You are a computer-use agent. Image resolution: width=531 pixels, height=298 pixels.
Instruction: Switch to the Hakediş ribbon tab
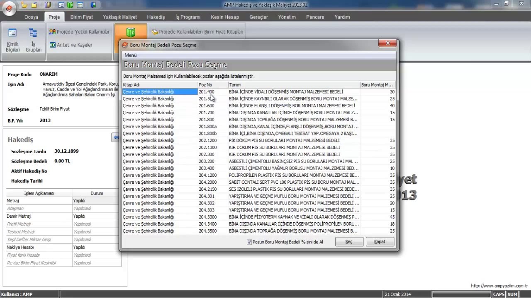[156, 17]
